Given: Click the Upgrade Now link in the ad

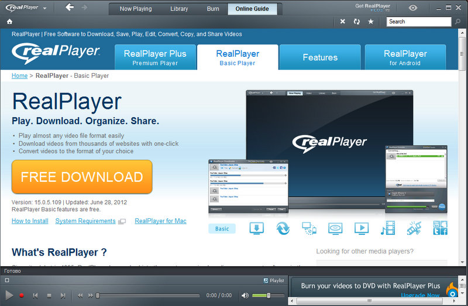Looking at the screenshot, I should pyautogui.click(x=420, y=295).
